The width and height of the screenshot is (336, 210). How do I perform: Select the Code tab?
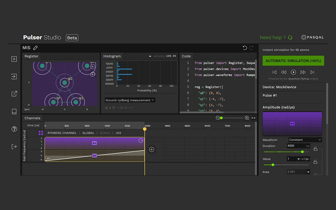(186, 56)
